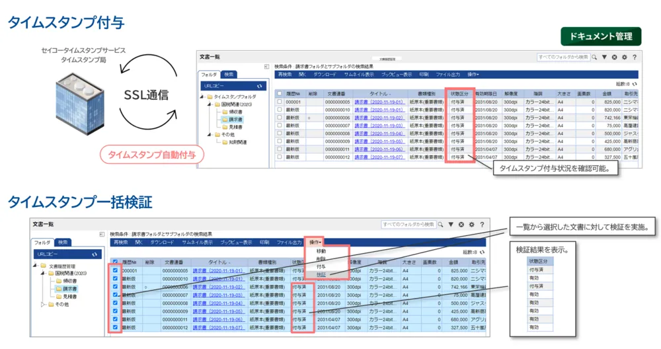Choose 付与 from lower 操作 menu
The height and width of the screenshot is (349, 661).
321,267
